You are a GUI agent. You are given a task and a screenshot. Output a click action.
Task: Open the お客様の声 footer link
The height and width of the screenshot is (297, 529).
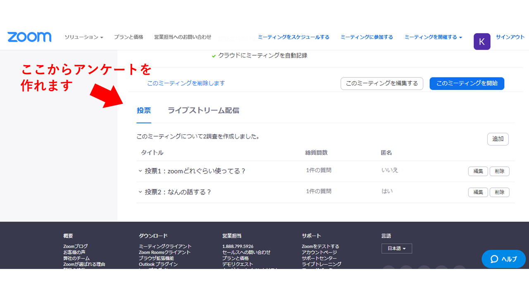click(x=74, y=252)
